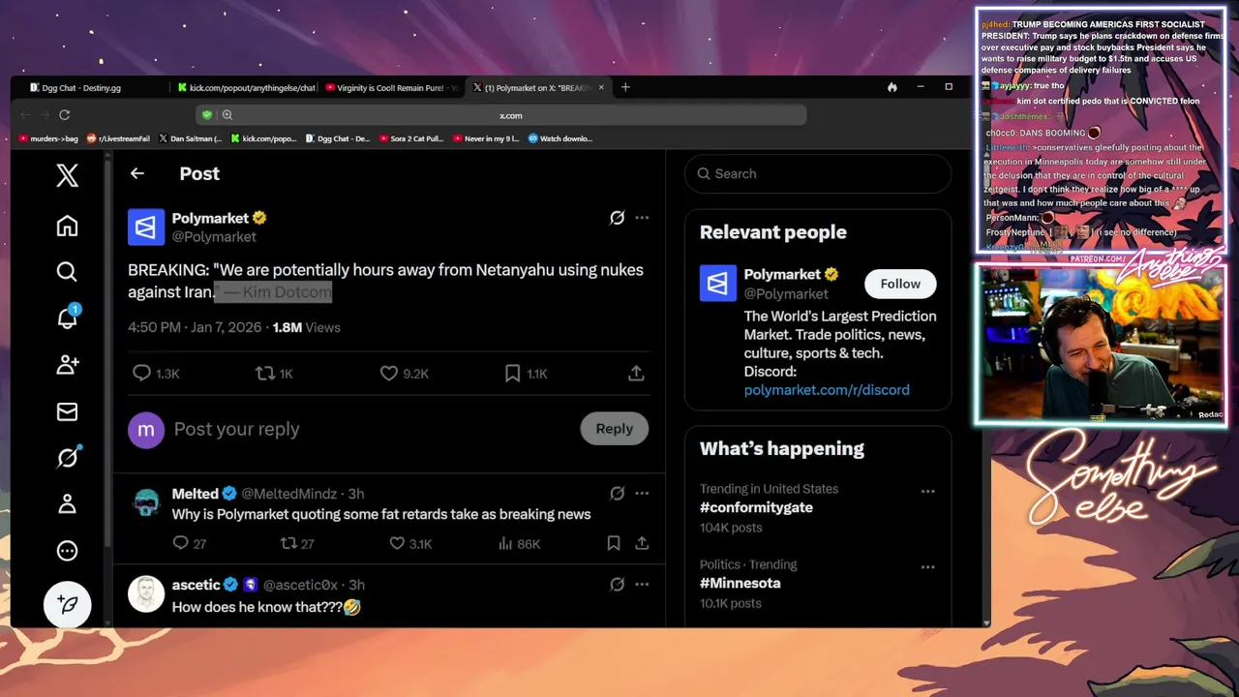Close the Polymarket on X tab
The image size is (1239, 697).
tap(601, 87)
